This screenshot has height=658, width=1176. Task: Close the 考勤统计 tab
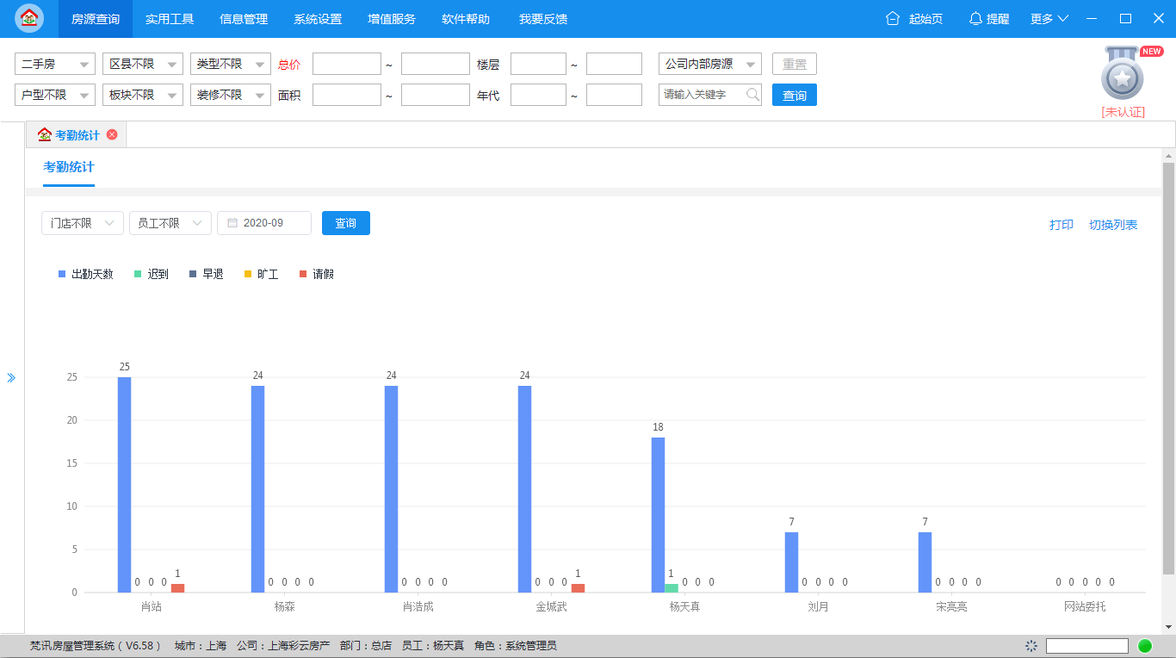click(x=112, y=135)
